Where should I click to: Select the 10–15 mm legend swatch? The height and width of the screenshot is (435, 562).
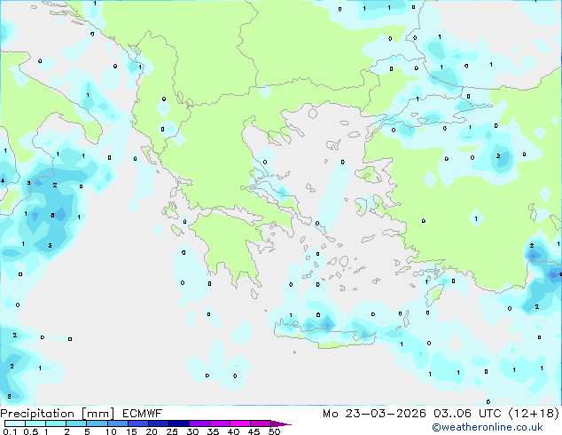117,423
